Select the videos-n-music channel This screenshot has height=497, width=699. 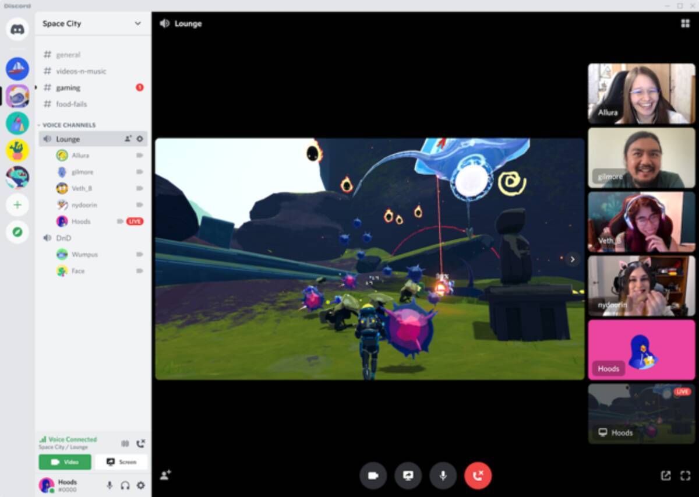coord(81,71)
